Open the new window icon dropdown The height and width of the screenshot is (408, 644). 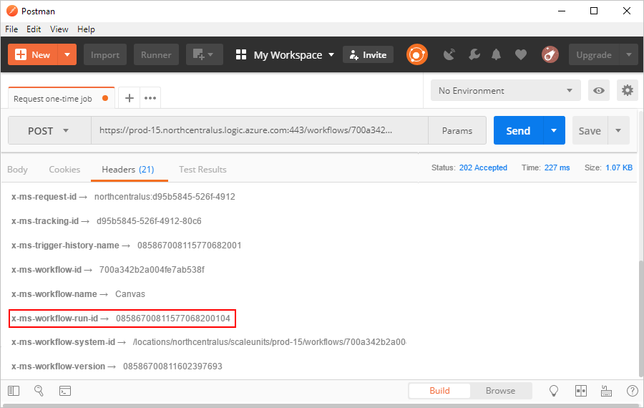coord(204,54)
